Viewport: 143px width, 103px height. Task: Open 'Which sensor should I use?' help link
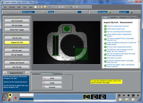(116, 29)
